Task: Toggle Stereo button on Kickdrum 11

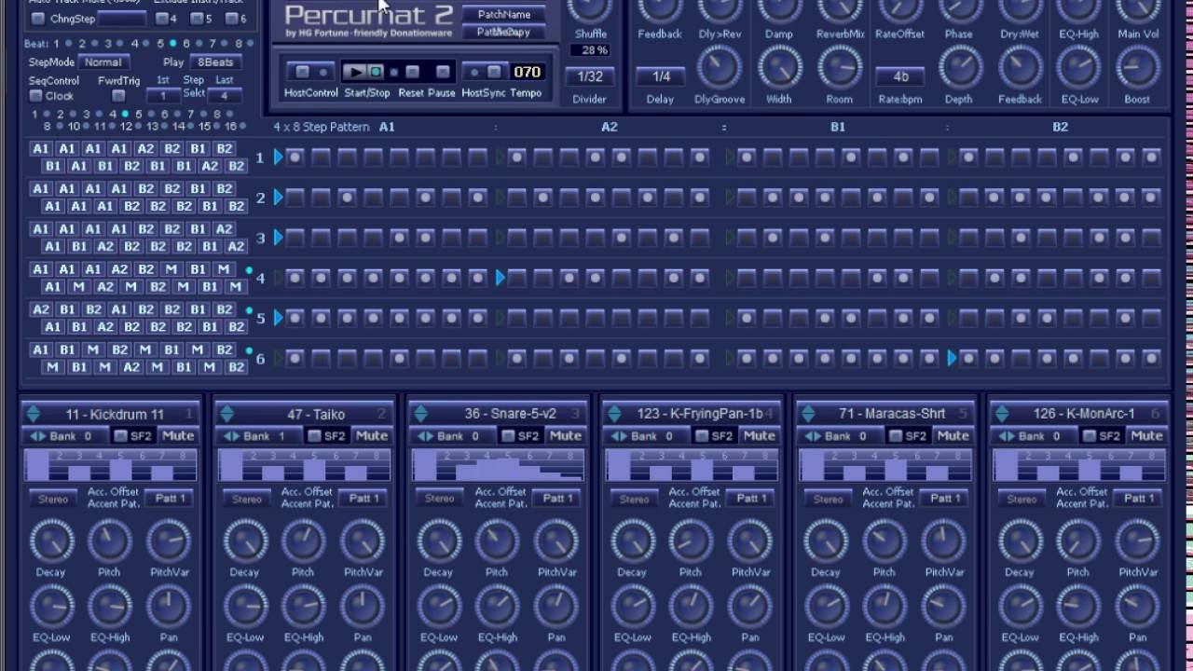Action: coord(53,499)
